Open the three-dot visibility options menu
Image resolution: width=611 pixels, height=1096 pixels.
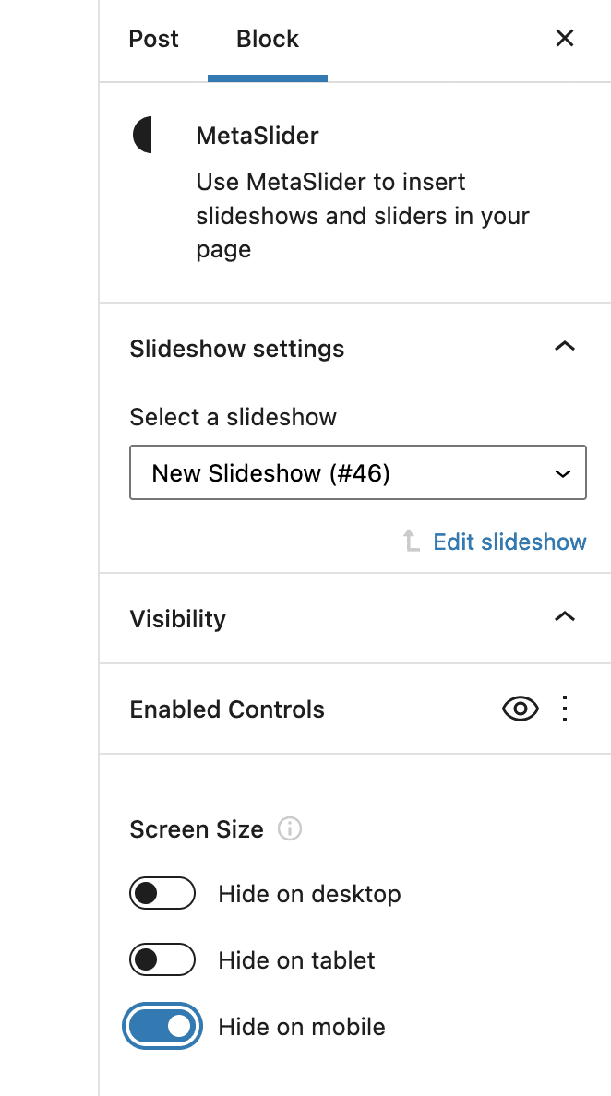coord(565,709)
